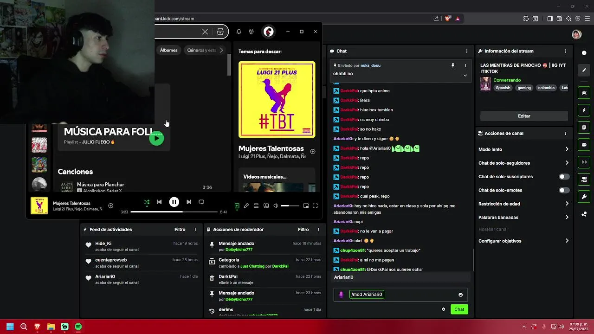Open Spotify from the Windows taskbar
The width and height of the screenshot is (594, 334).
pos(78,327)
